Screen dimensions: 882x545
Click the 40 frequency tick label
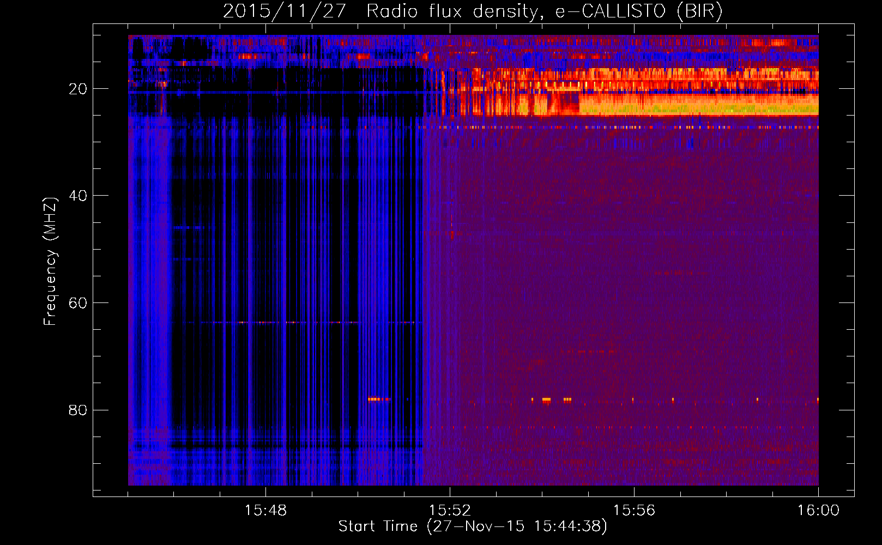click(x=78, y=196)
